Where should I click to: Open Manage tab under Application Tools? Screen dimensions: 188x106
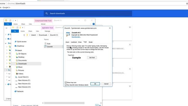pyautogui.click(x=47, y=31)
